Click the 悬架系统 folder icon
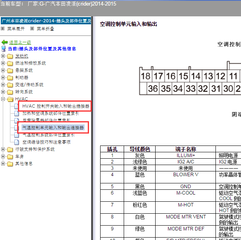 coord(10,71)
